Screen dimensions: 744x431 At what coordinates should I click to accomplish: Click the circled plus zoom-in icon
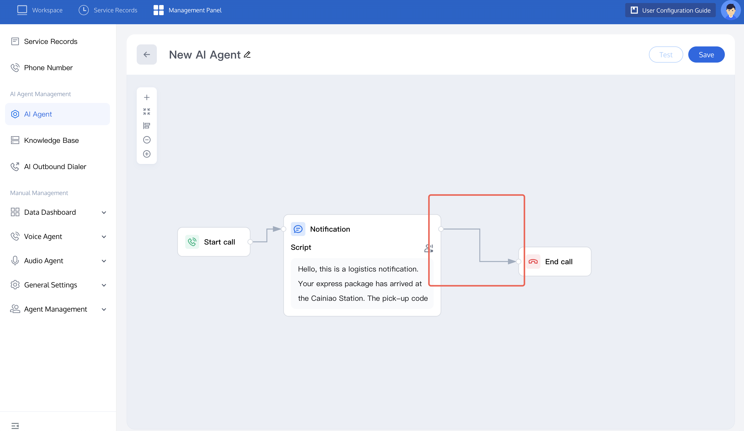tap(147, 154)
